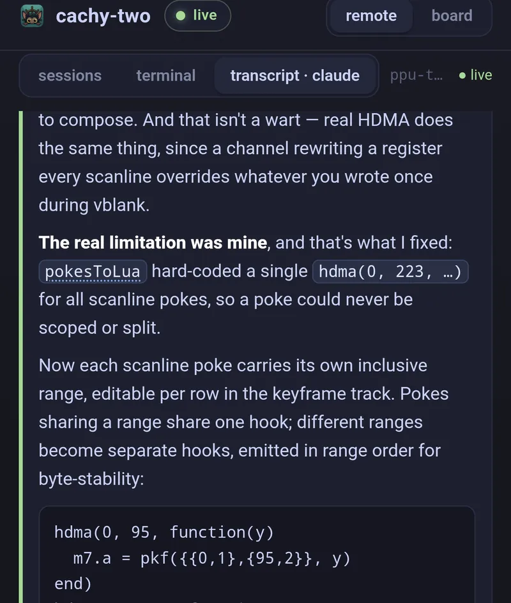Click the hdma(0, 223, …) inline code

390,271
